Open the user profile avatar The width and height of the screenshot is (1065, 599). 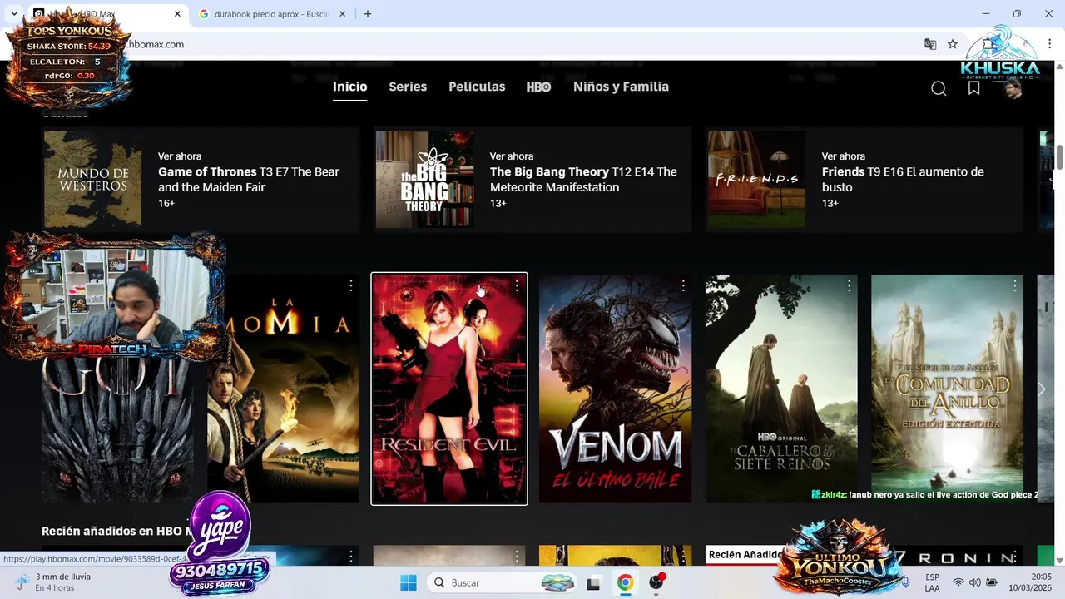1013,88
